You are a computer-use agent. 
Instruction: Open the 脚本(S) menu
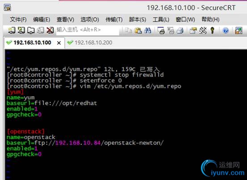138,20
